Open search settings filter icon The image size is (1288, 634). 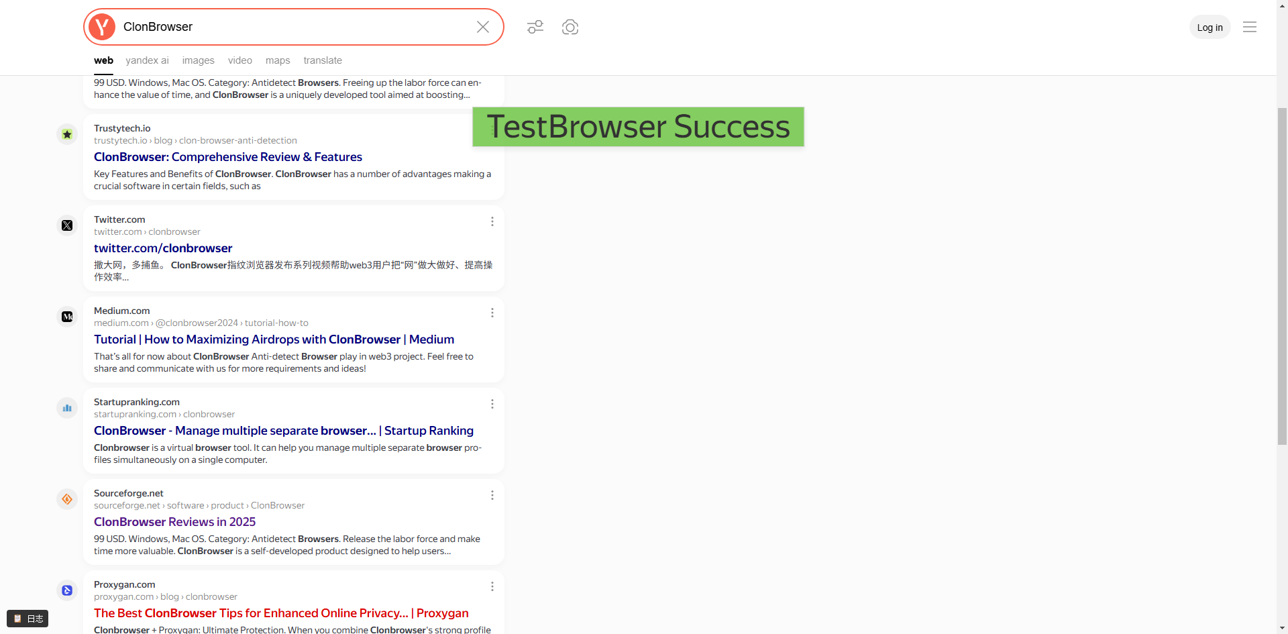tap(535, 27)
